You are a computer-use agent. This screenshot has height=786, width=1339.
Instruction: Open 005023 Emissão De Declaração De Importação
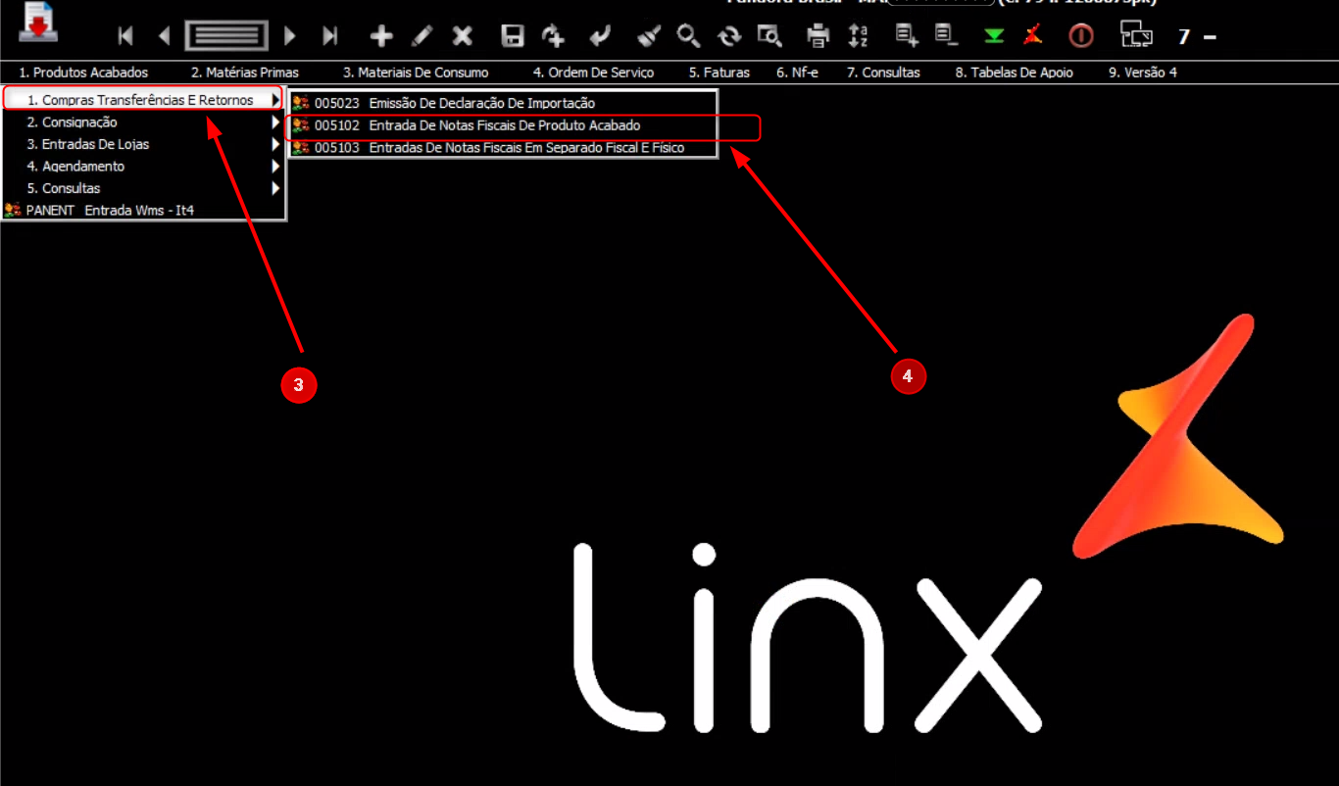coord(503,103)
